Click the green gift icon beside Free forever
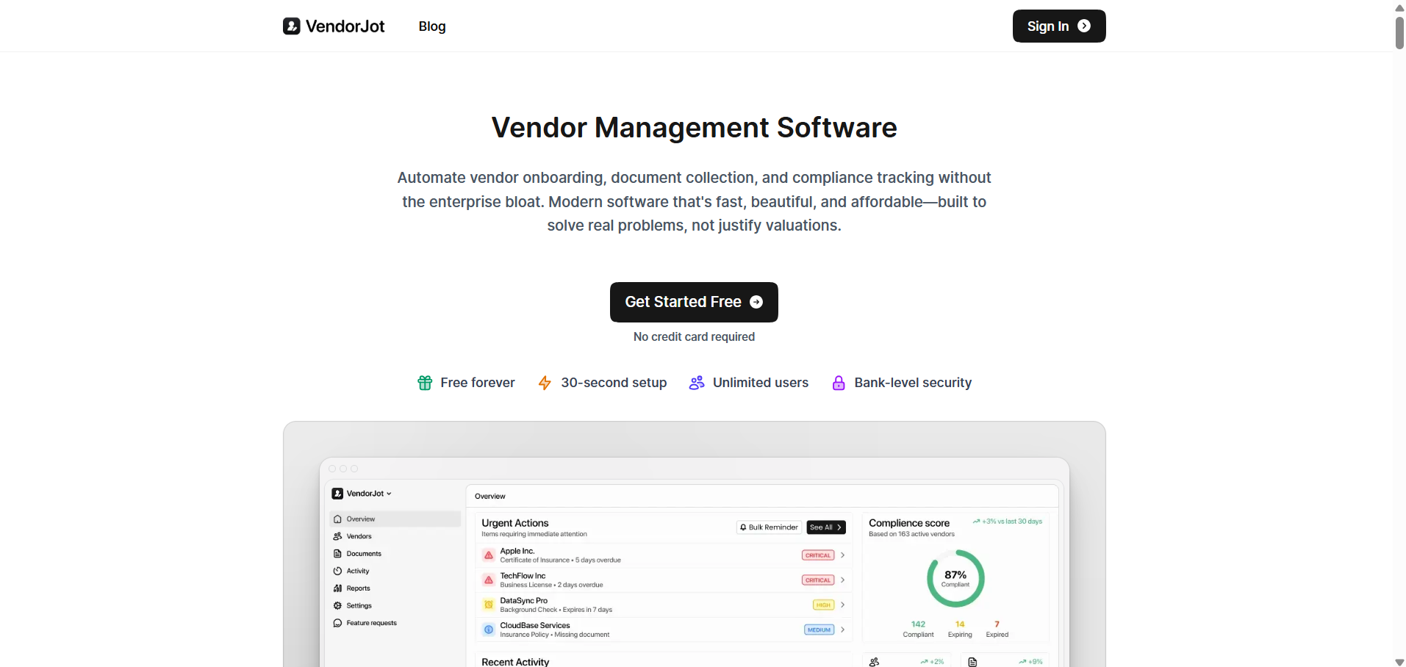Screen dimensions: 1406x667 click(425, 383)
